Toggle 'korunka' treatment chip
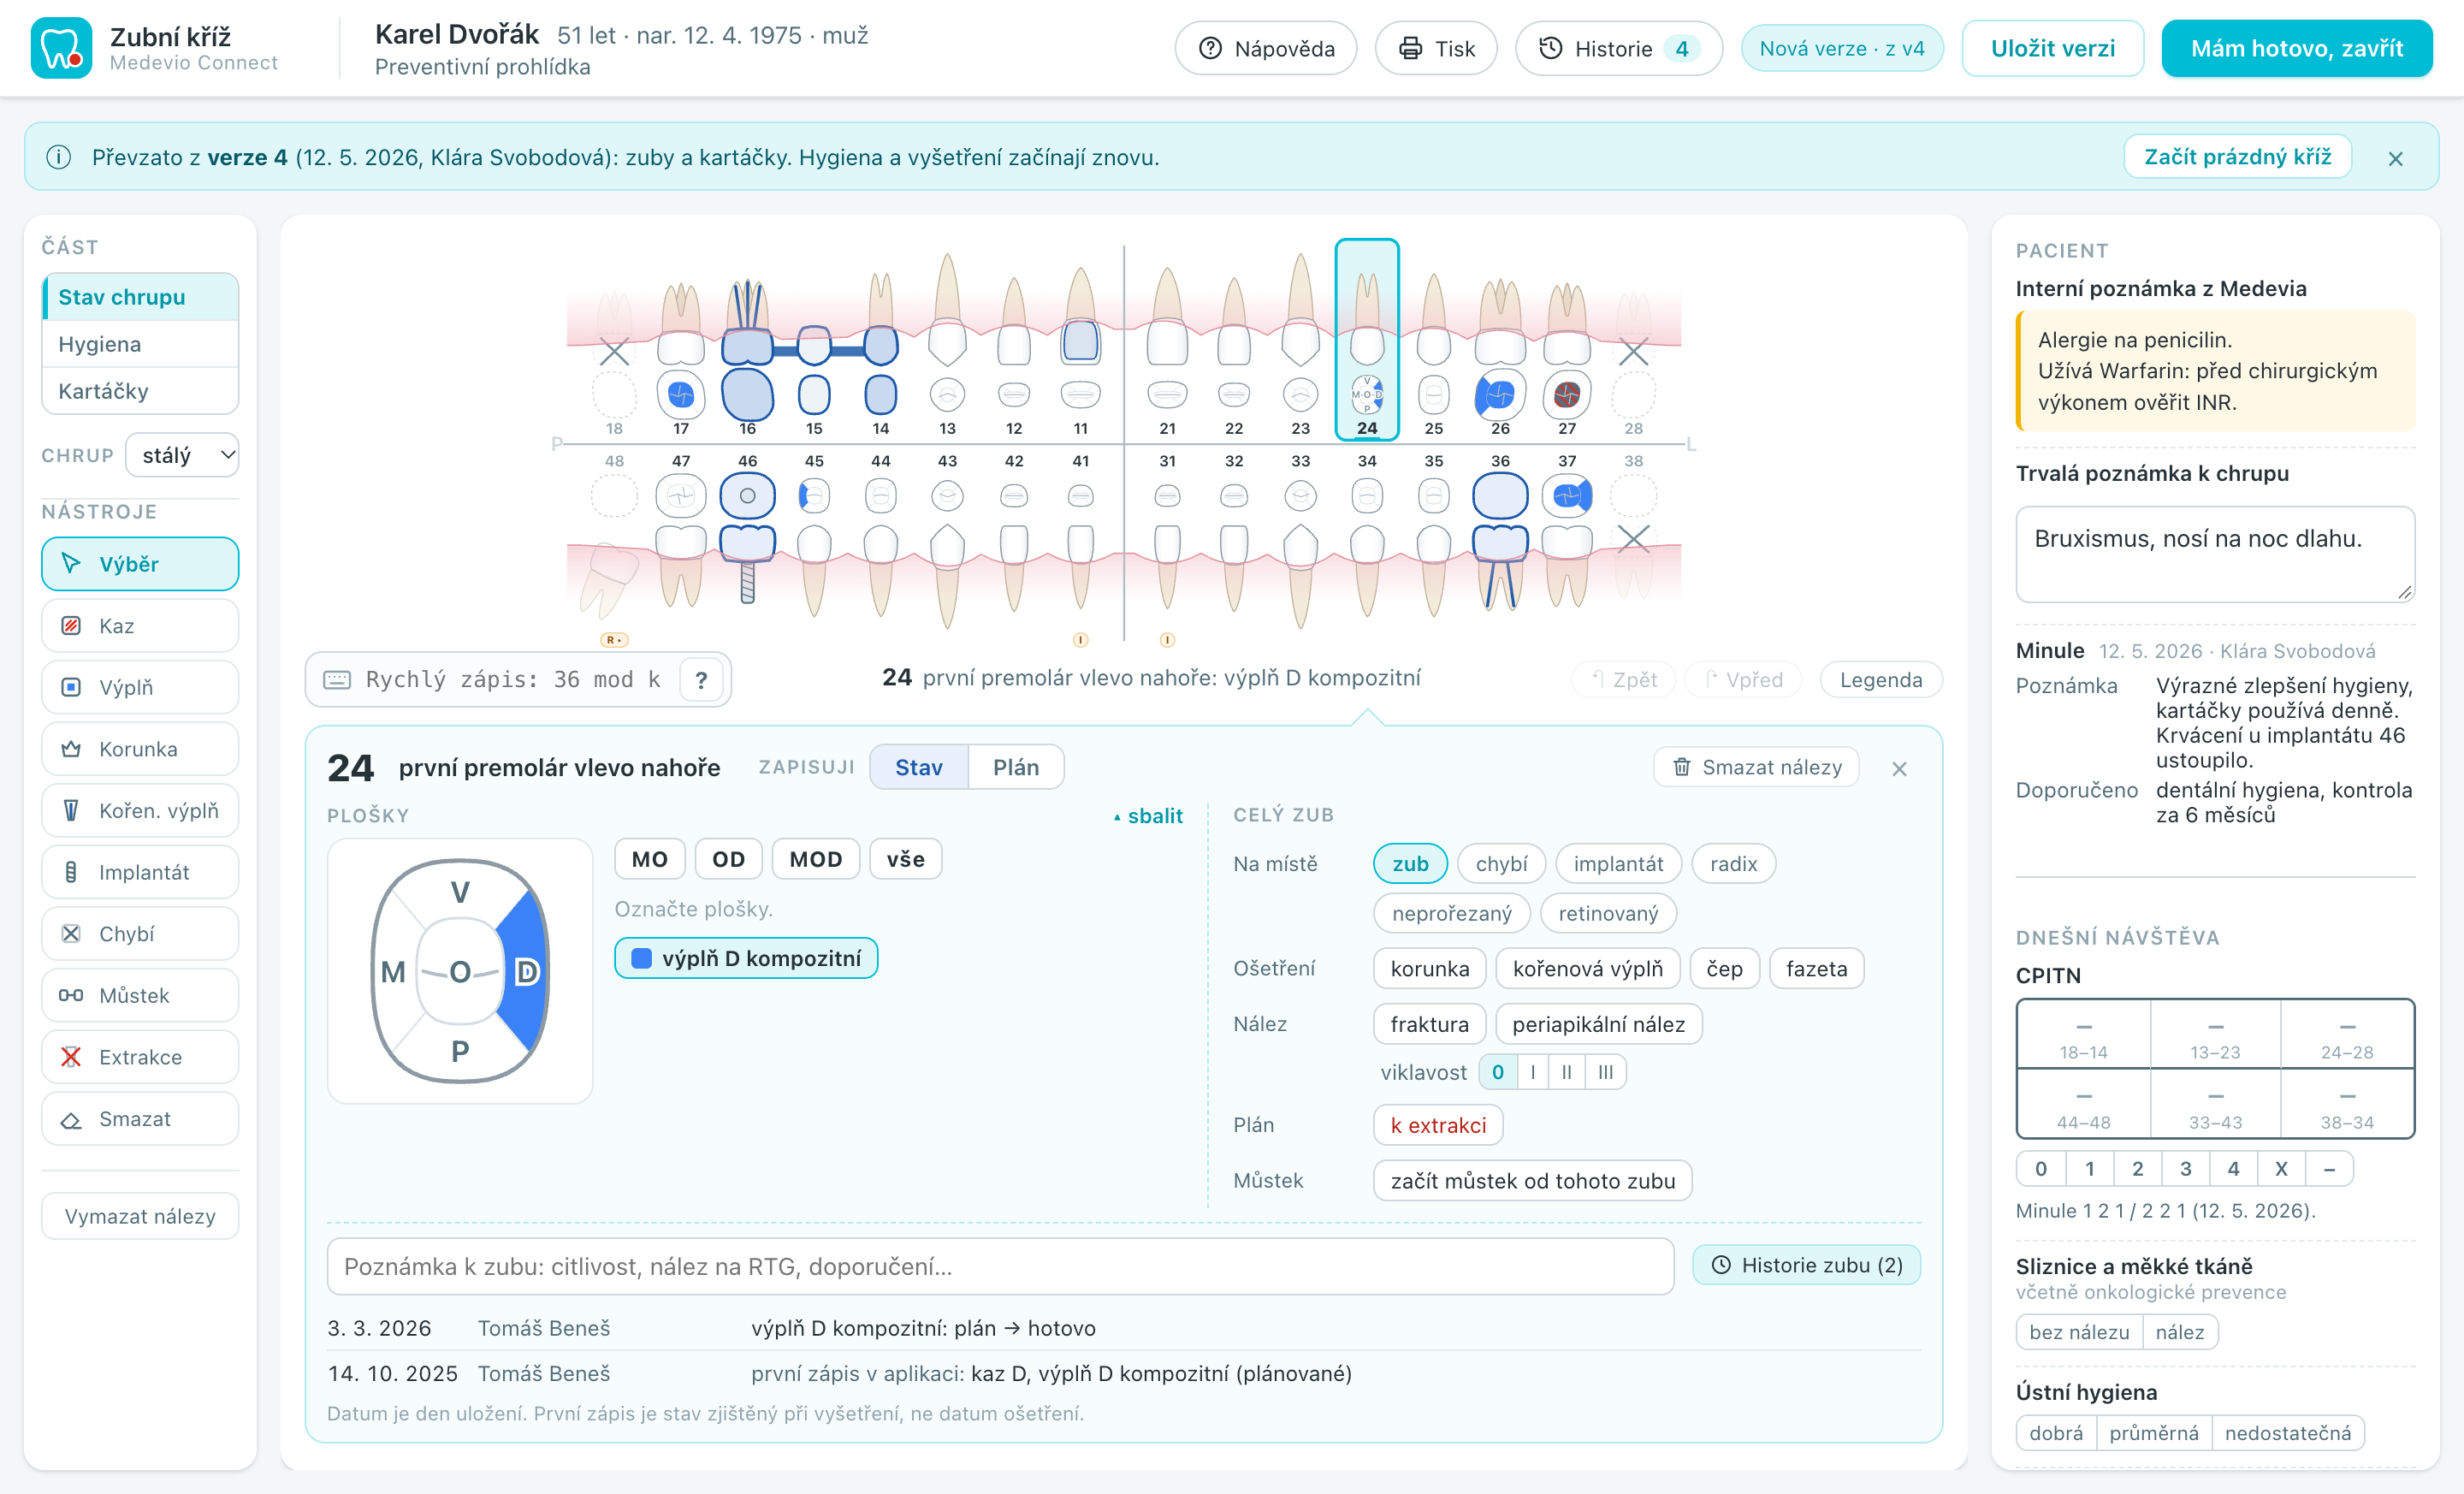This screenshot has height=1494, width=2464. [x=1430, y=969]
